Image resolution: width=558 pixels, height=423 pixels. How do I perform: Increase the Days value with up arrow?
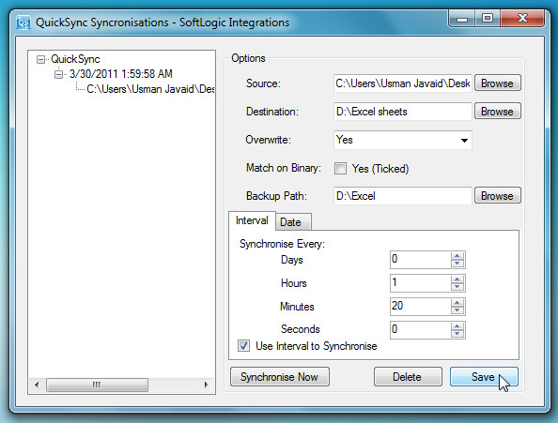tap(457, 256)
